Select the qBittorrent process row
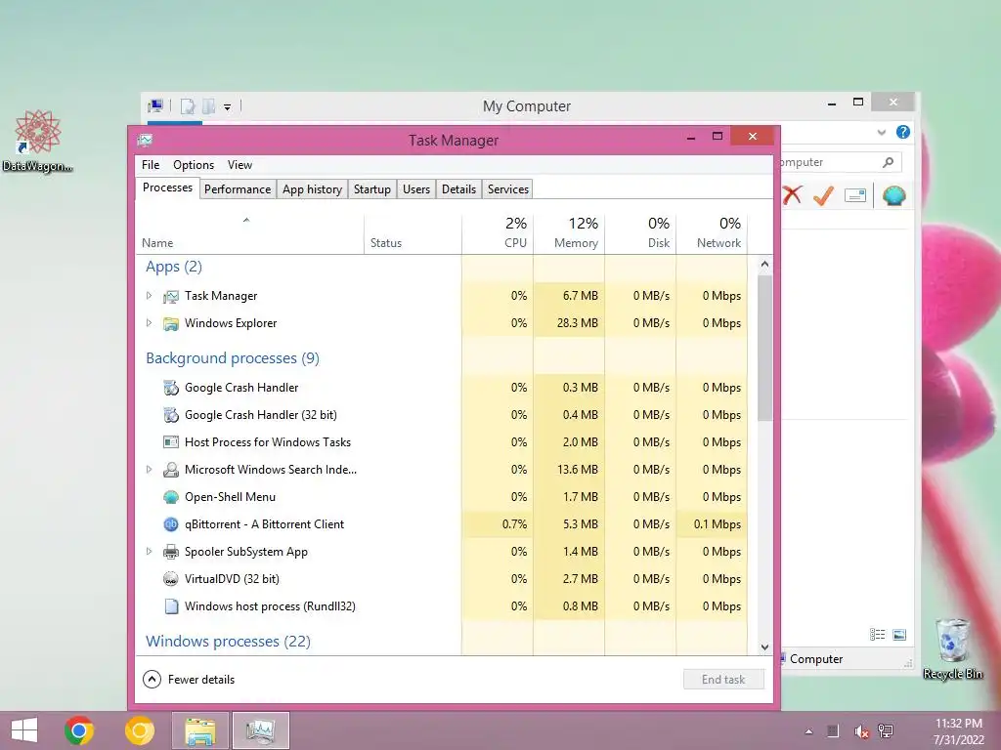This screenshot has width=1001, height=750. pyautogui.click(x=442, y=524)
